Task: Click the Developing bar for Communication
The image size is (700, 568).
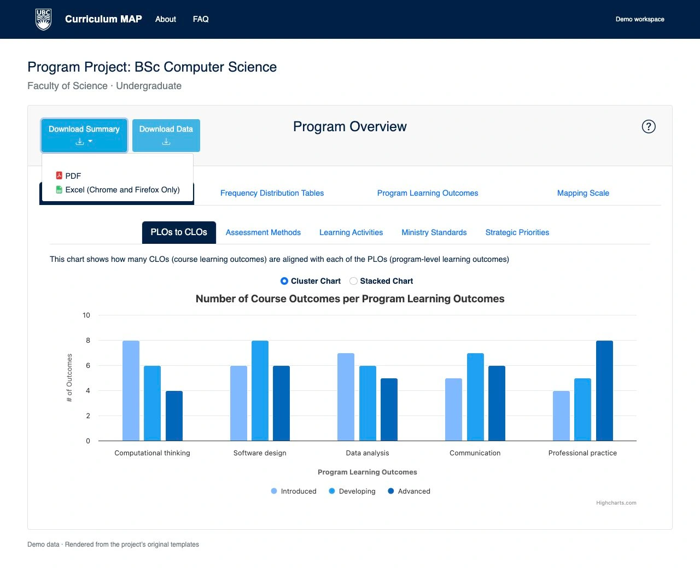Action: click(x=475, y=397)
